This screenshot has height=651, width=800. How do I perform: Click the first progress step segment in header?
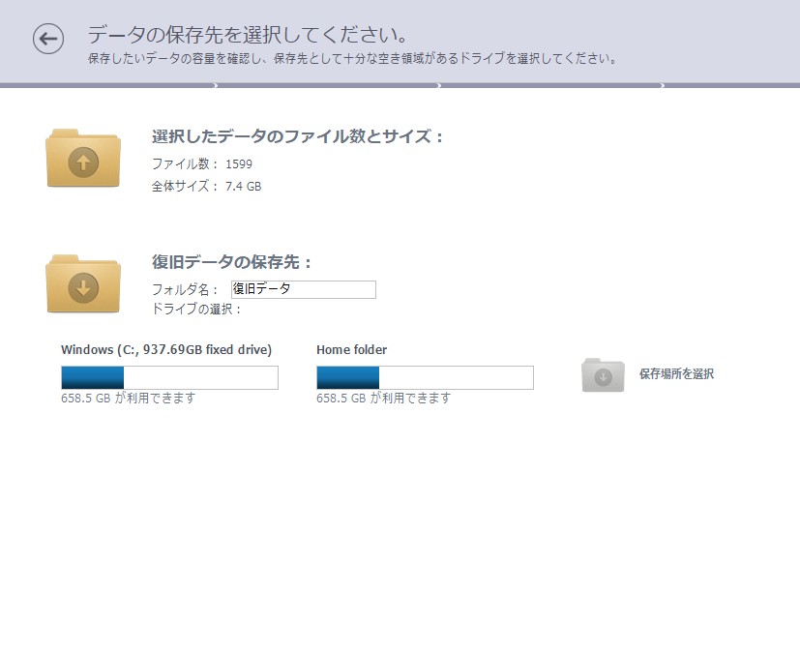pyautogui.click(x=107, y=85)
